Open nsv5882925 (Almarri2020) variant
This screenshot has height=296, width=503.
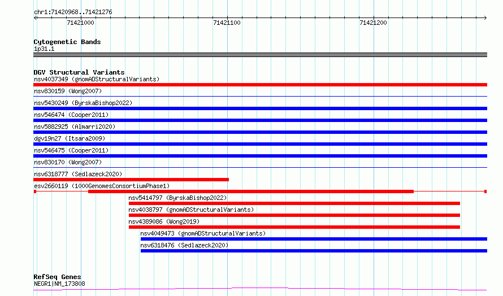[75, 127]
